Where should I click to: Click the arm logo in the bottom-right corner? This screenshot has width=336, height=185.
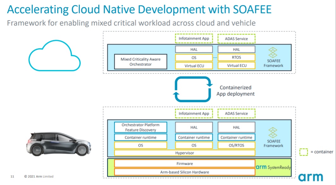tap(310, 177)
